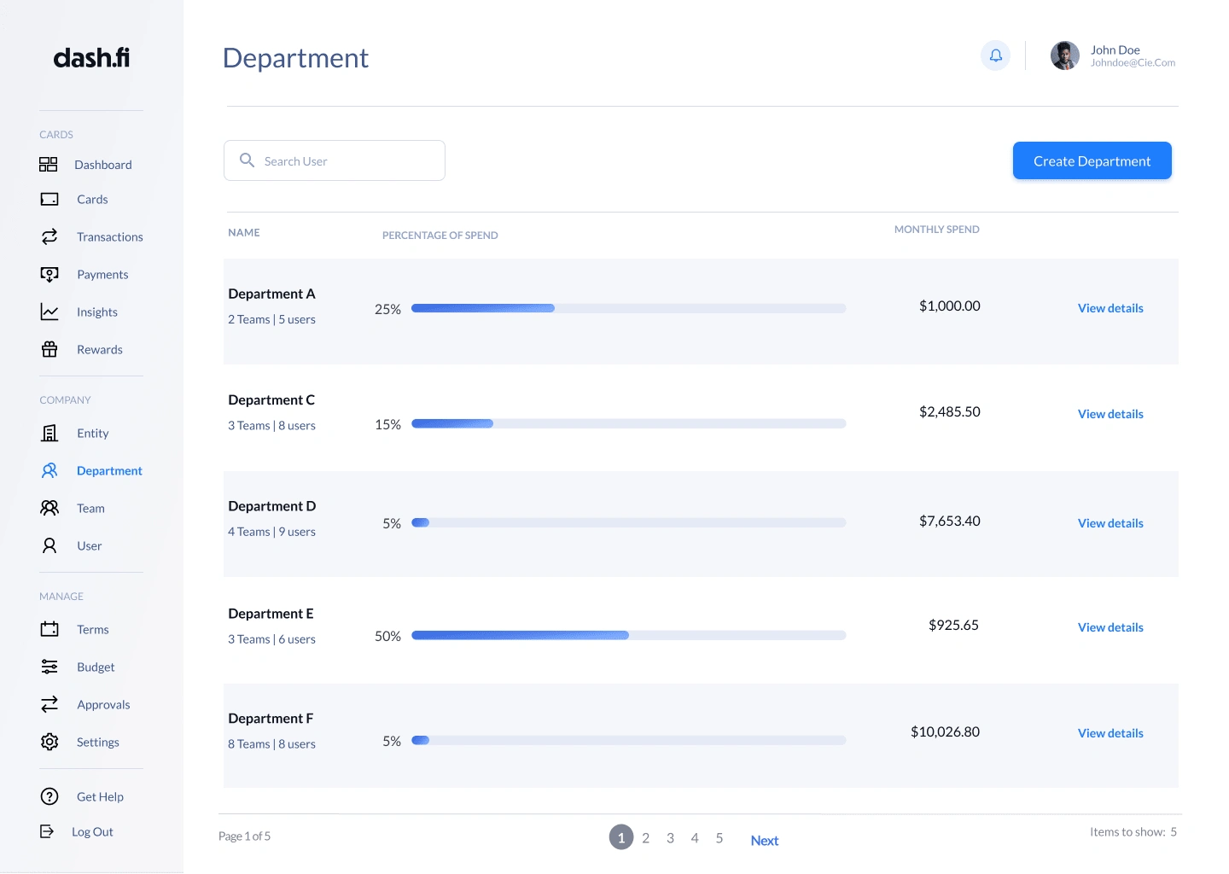Click Department D 5% progress bar
This screenshot has height=874, width=1229.
pos(629,522)
